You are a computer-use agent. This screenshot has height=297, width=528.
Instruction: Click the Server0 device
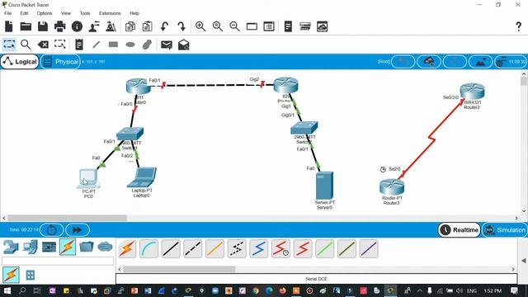(324, 186)
